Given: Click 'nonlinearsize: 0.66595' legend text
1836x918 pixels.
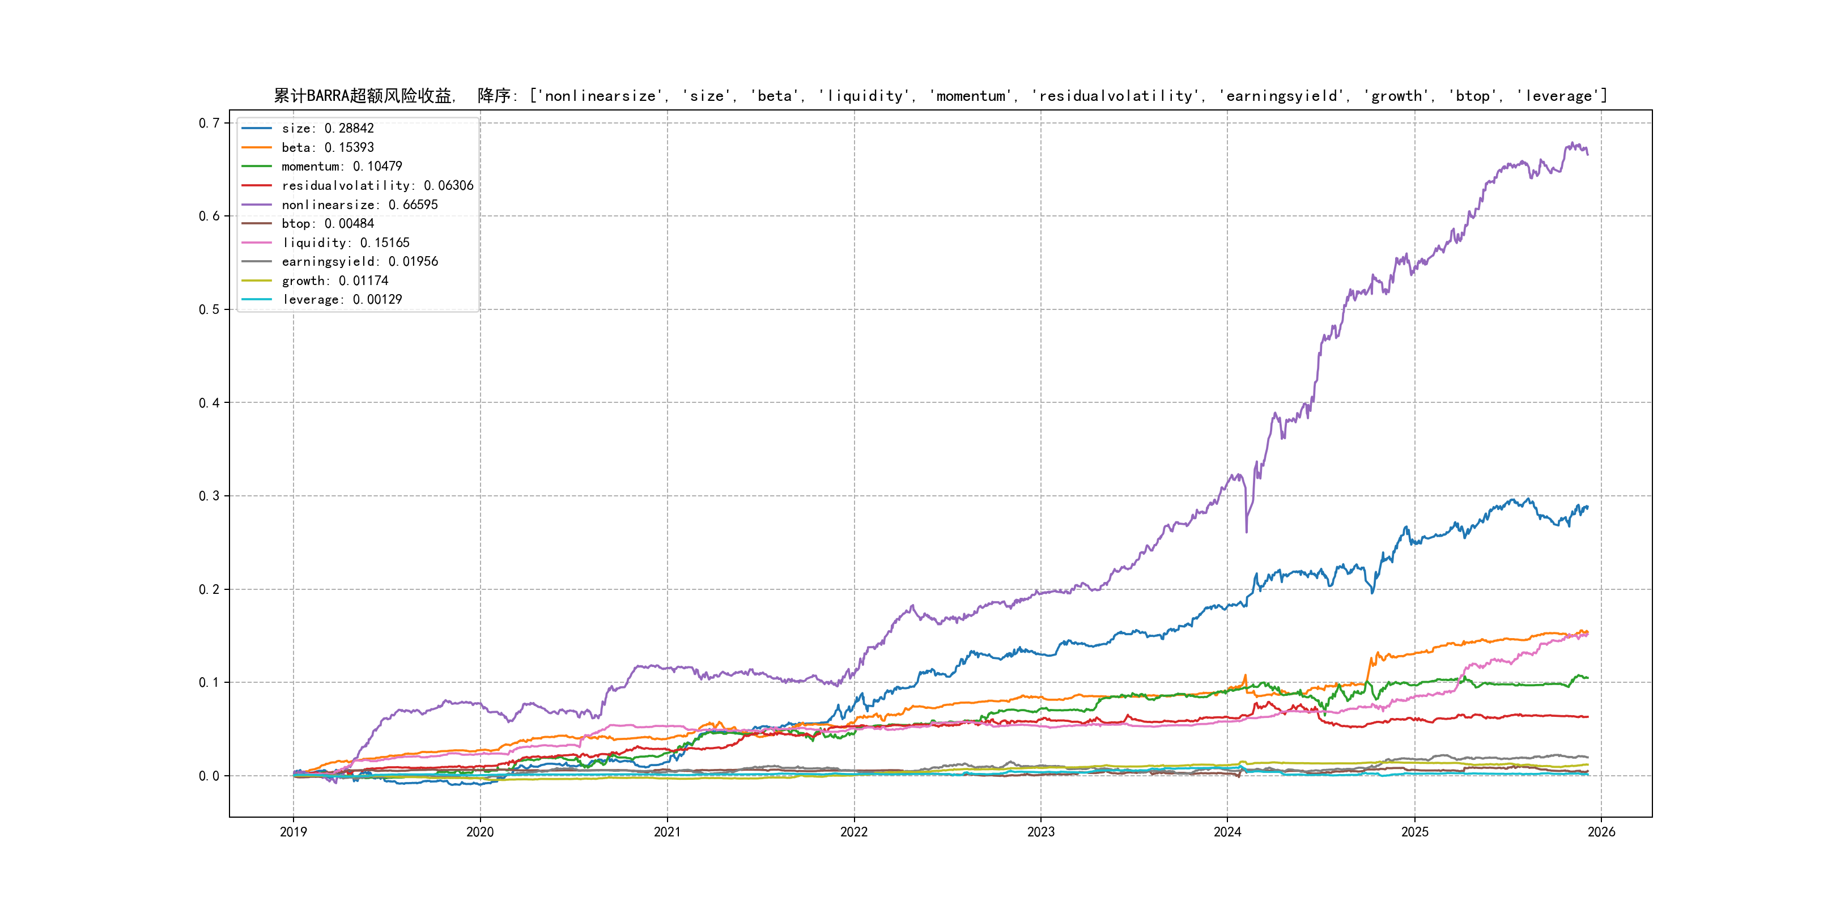Looking at the screenshot, I should [359, 205].
